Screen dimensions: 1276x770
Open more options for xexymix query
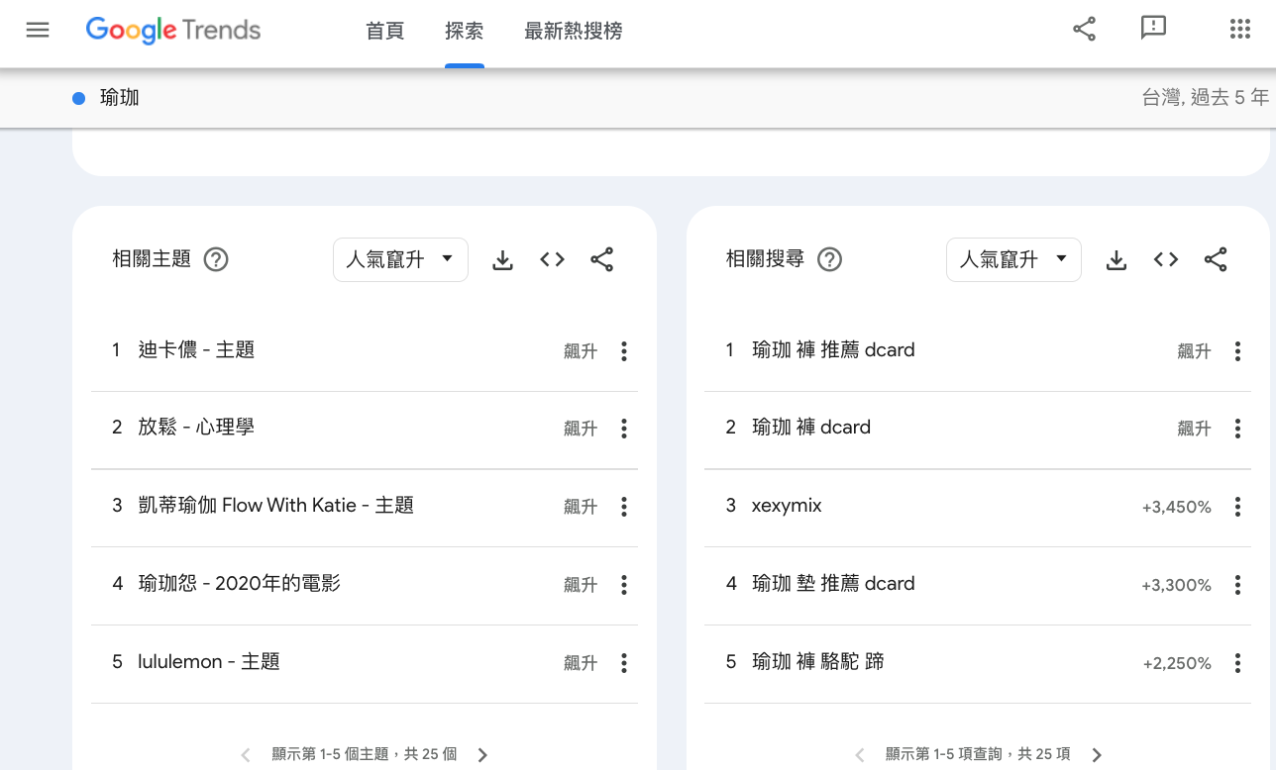pyautogui.click(x=1237, y=507)
